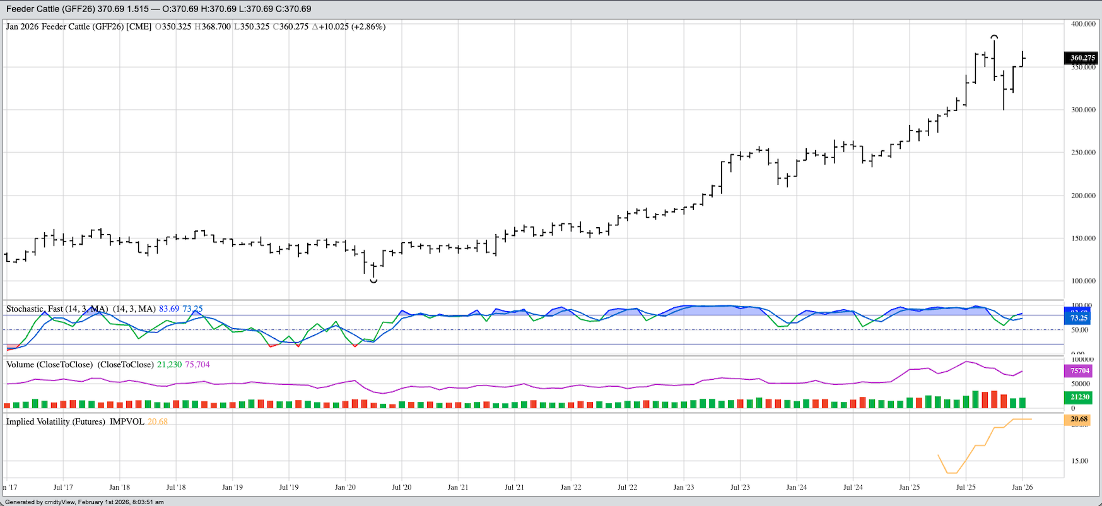This screenshot has height=506, width=1102.
Task: Click the Jan 2026 Feeder Cattle legend title
Action: [x=78, y=26]
